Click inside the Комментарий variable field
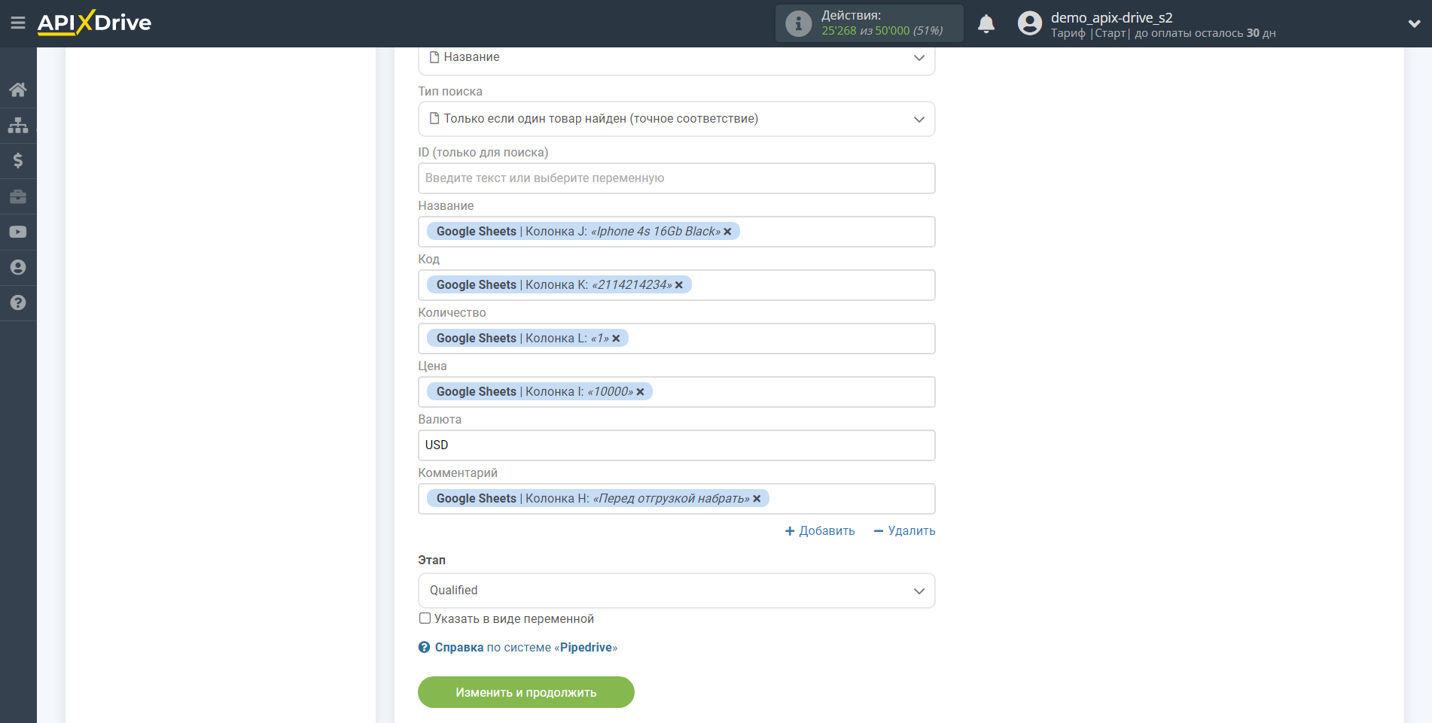Viewport: 1432px width, 723px height. [x=676, y=499]
